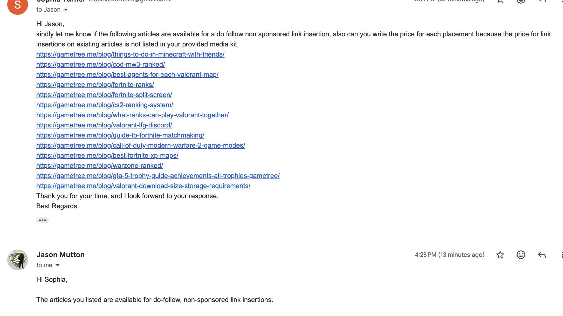
Task: Open the gta-5-trophy-guide link
Action: click(x=158, y=176)
